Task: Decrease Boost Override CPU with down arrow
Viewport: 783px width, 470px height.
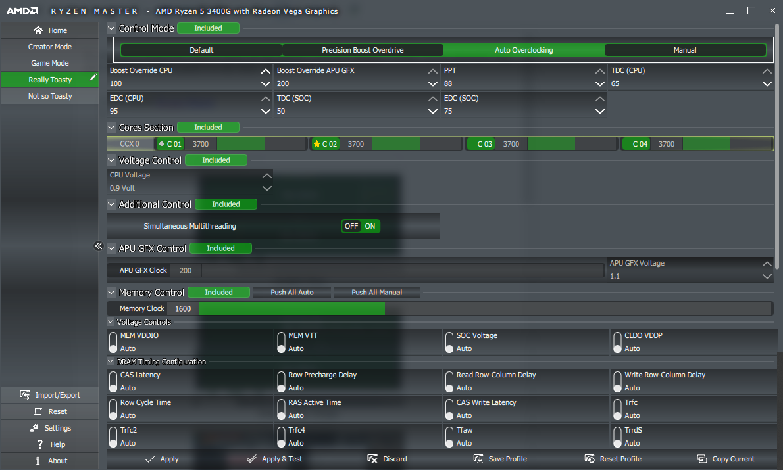Action: click(x=266, y=84)
